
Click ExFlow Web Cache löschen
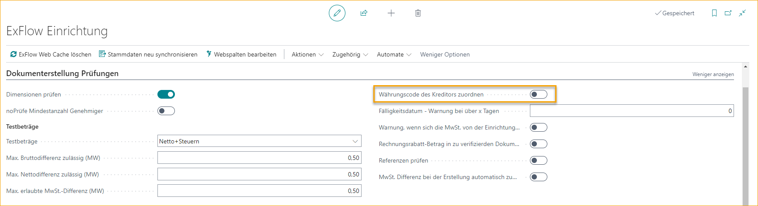tap(51, 54)
